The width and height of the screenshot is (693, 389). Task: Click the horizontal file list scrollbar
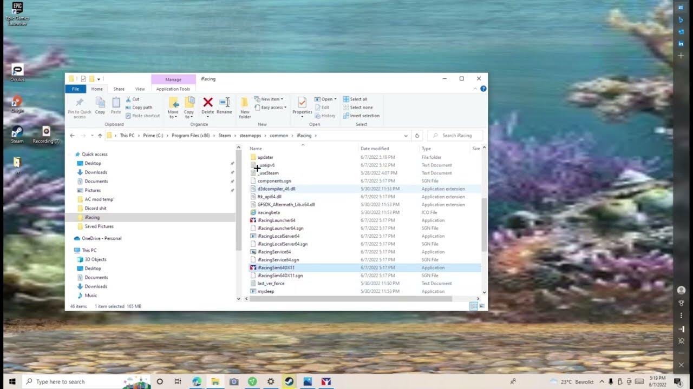(x=351, y=299)
